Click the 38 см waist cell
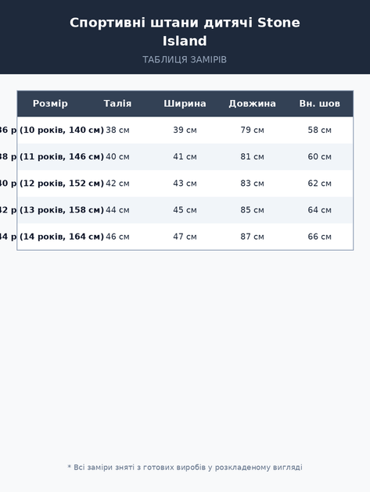This screenshot has height=492, width=370. point(117,130)
